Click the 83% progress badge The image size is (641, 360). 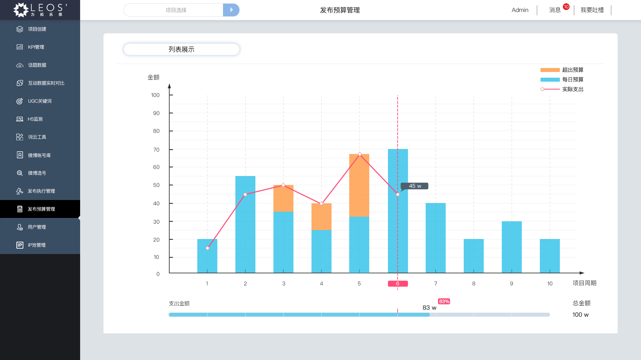(x=444, y=301)
